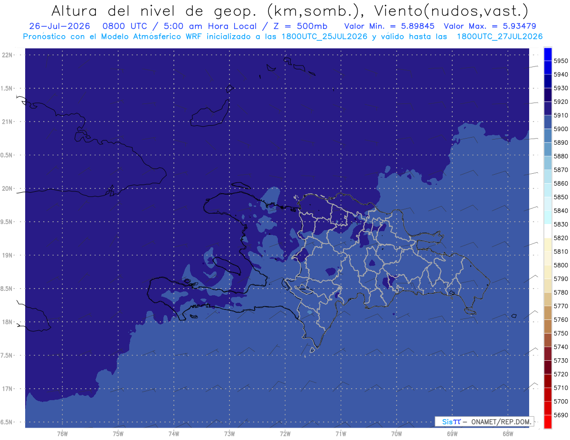Image resolution: width=570 pixels, height=440 pixels.
Task: Click the '74W' longitude label
Action: coord(173,434)
